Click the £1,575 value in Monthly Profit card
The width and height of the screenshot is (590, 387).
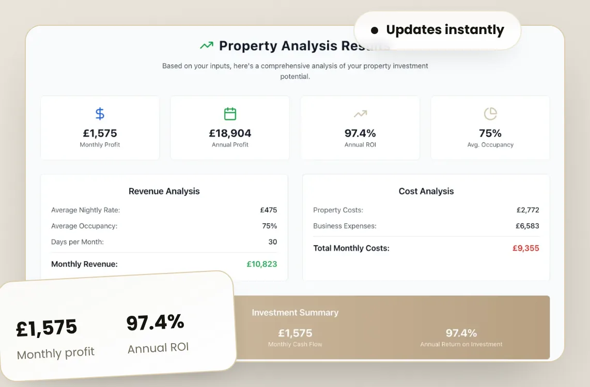(100, 133)
